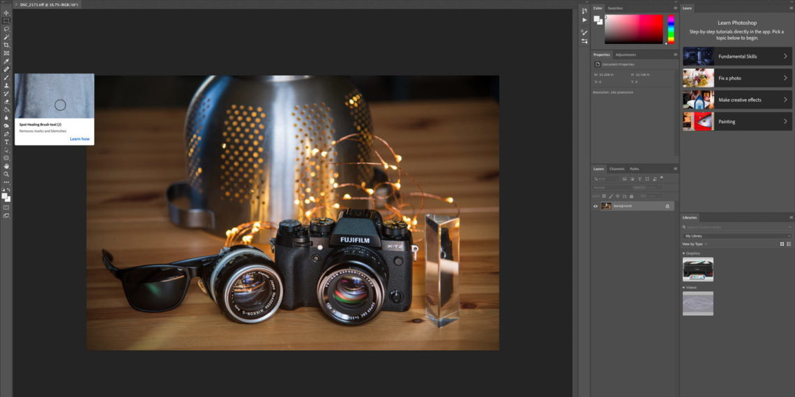Select the Ellipse shape tool
The image size is (795, 397).
pos(6,158)
